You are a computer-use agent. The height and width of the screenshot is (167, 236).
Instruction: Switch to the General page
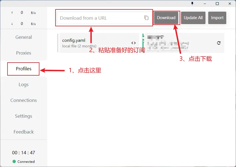click(x=23, y=37)
